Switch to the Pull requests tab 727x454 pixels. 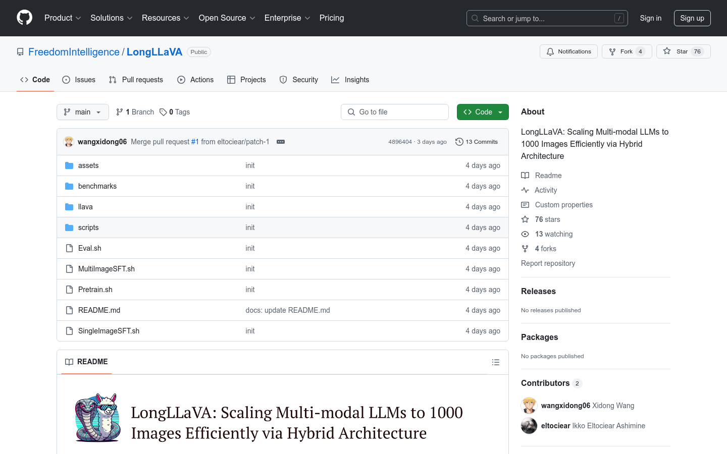[136, 80]
